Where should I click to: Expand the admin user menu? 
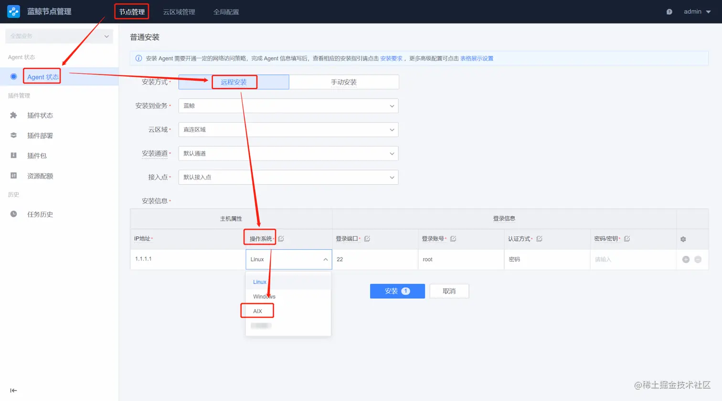click(697, 11)
